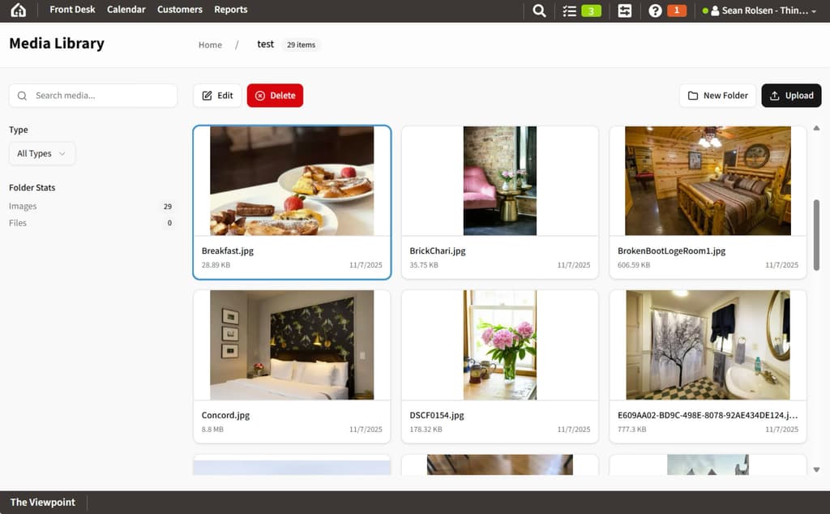Select the Concord.jpg thumbnail

(292, 345)
